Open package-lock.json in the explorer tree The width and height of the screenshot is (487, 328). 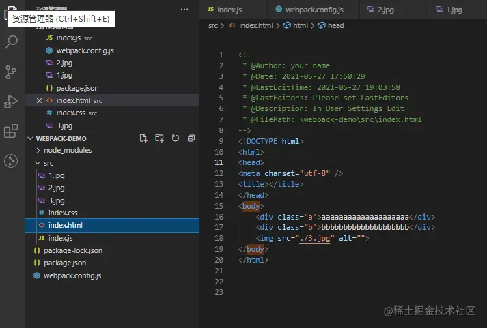pos(112,250)
